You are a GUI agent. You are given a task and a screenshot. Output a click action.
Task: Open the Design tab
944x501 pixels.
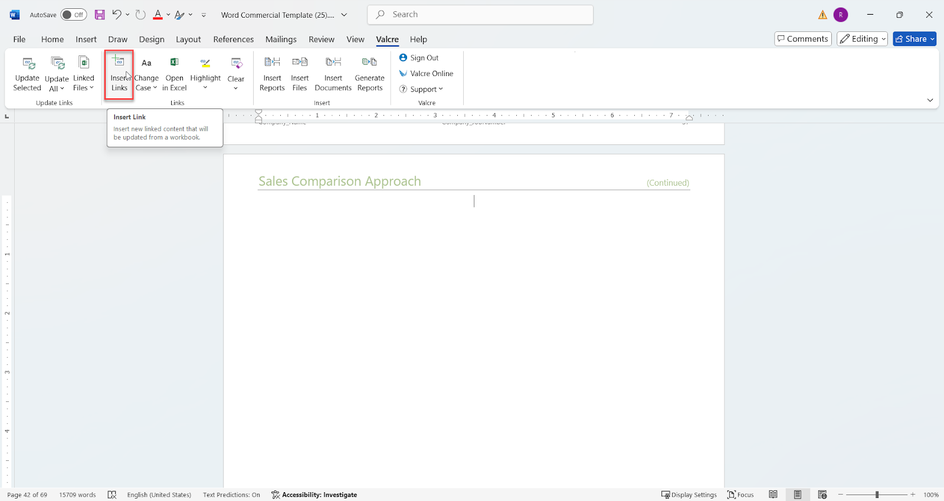click(x=152, y=39)
